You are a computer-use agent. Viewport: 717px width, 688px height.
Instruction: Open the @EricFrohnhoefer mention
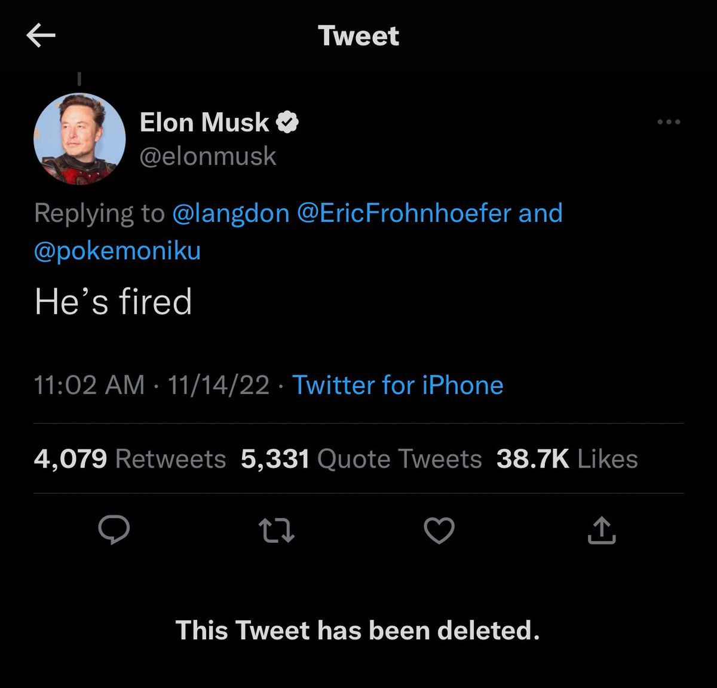[404, 213]
